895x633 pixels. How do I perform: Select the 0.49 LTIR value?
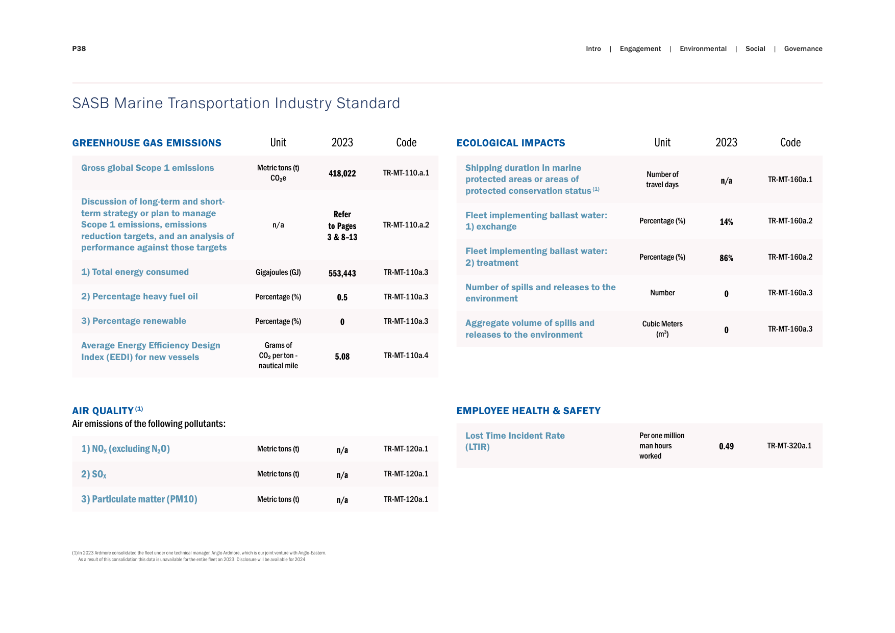pos(727,446)
